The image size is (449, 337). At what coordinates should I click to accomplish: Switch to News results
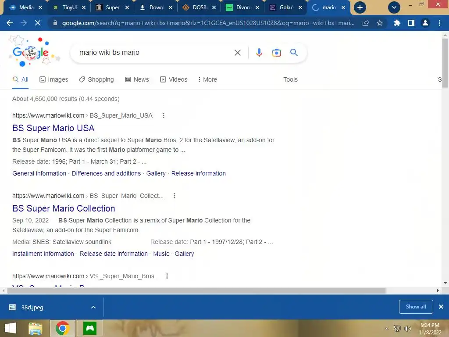137,79
